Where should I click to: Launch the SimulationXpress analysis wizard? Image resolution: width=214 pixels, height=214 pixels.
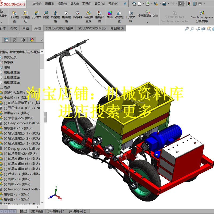(x=202, y=17)
